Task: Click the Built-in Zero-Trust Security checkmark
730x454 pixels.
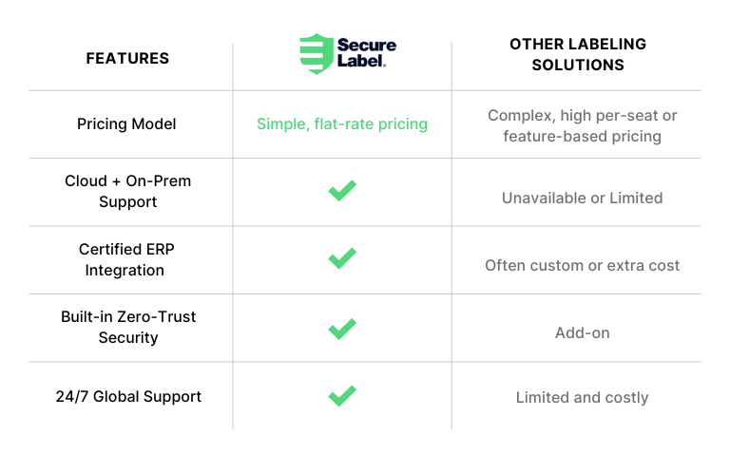Action: click(x=342, y=329)
